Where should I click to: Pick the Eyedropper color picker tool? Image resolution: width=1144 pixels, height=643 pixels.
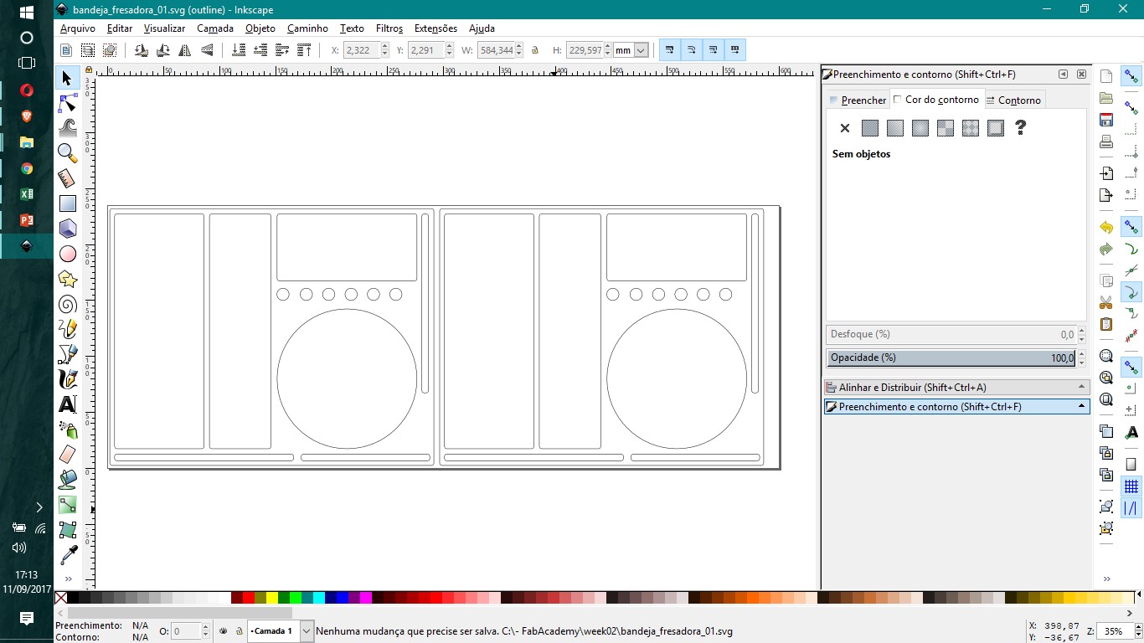tap(68, 555)
